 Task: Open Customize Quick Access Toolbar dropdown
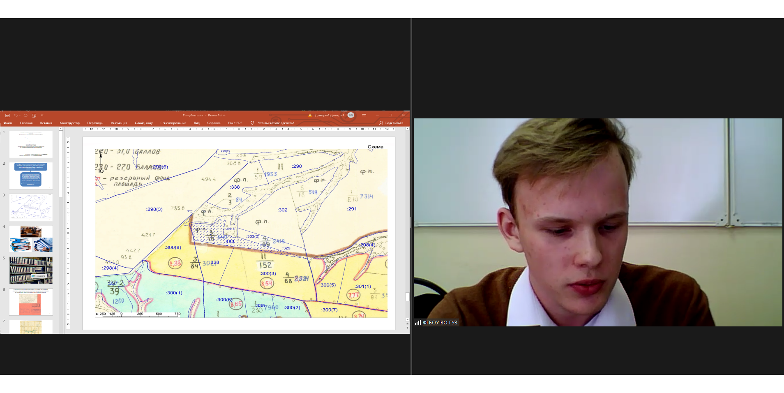42,116
